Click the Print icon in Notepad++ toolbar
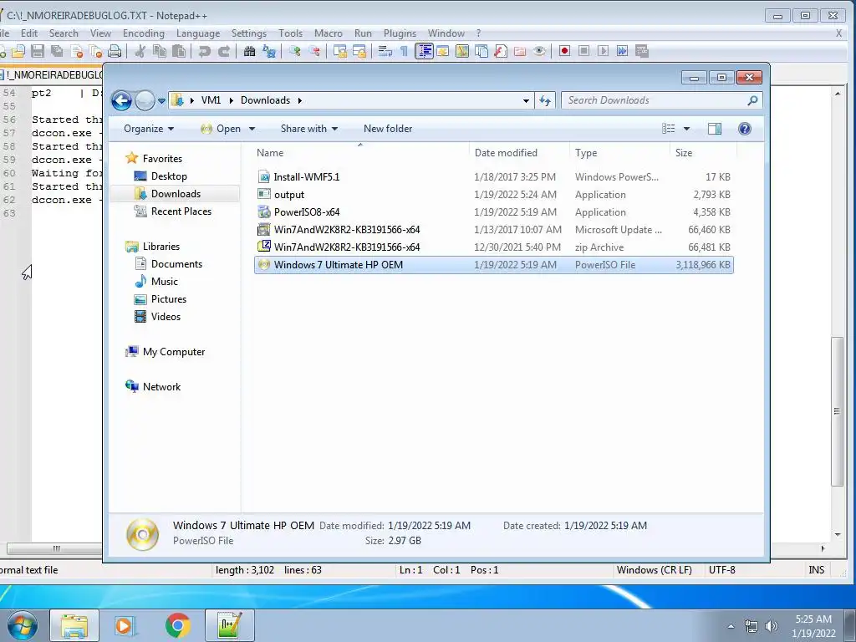Screen dimensions: 856x642 tap(115, 51)
